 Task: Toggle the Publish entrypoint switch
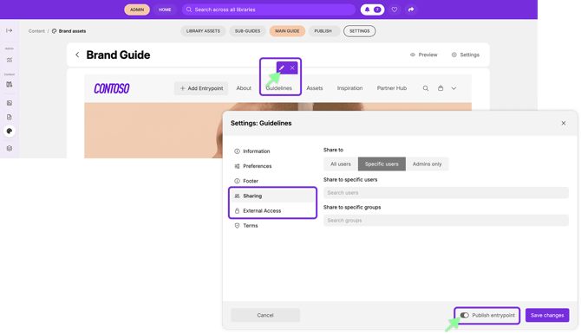coord(464,315)
